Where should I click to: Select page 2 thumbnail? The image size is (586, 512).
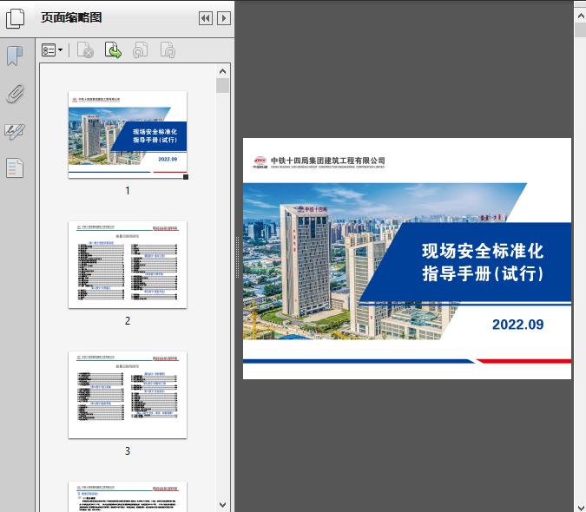pos(128,265)
